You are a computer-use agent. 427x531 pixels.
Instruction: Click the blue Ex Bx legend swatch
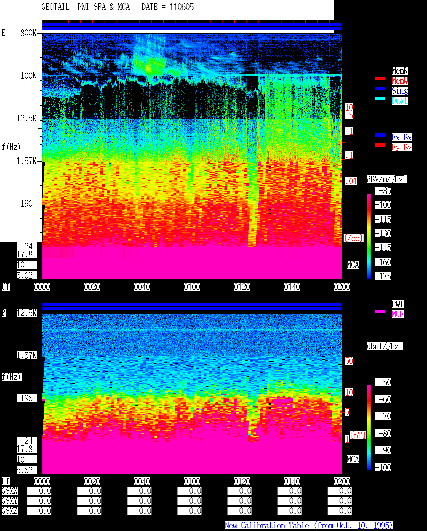click(380, 135)
